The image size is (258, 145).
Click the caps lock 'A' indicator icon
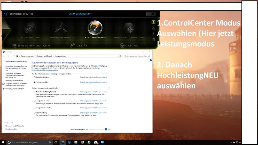point(153,28)
